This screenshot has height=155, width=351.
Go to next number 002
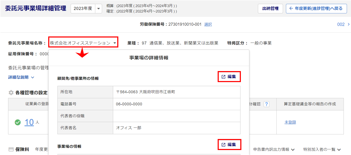pos(343,24)
